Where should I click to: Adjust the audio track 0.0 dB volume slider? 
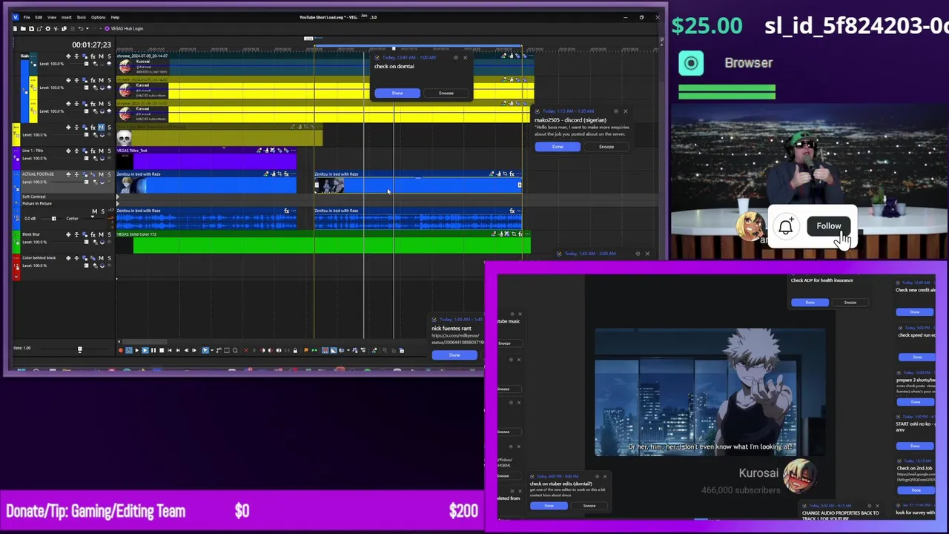tap(53, 218)
